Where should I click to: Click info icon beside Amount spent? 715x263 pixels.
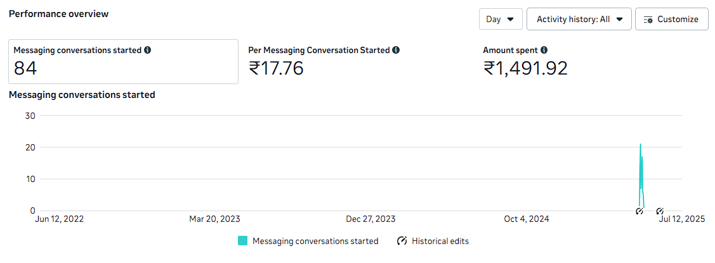(x=544, y=51)
